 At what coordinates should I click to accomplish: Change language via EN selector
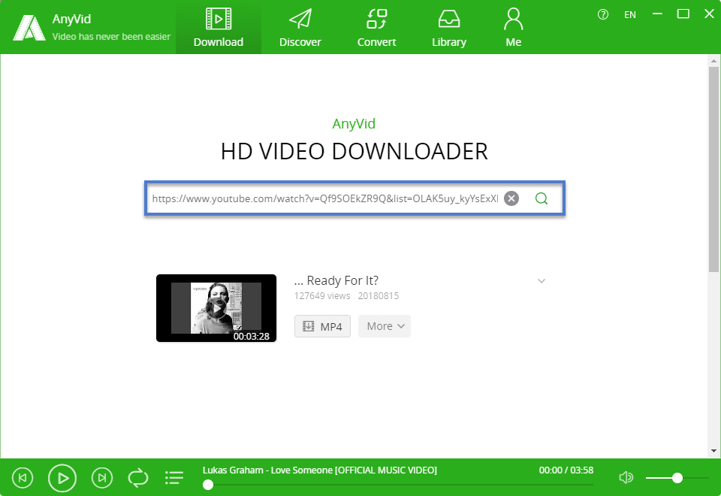tap(630, 15)
